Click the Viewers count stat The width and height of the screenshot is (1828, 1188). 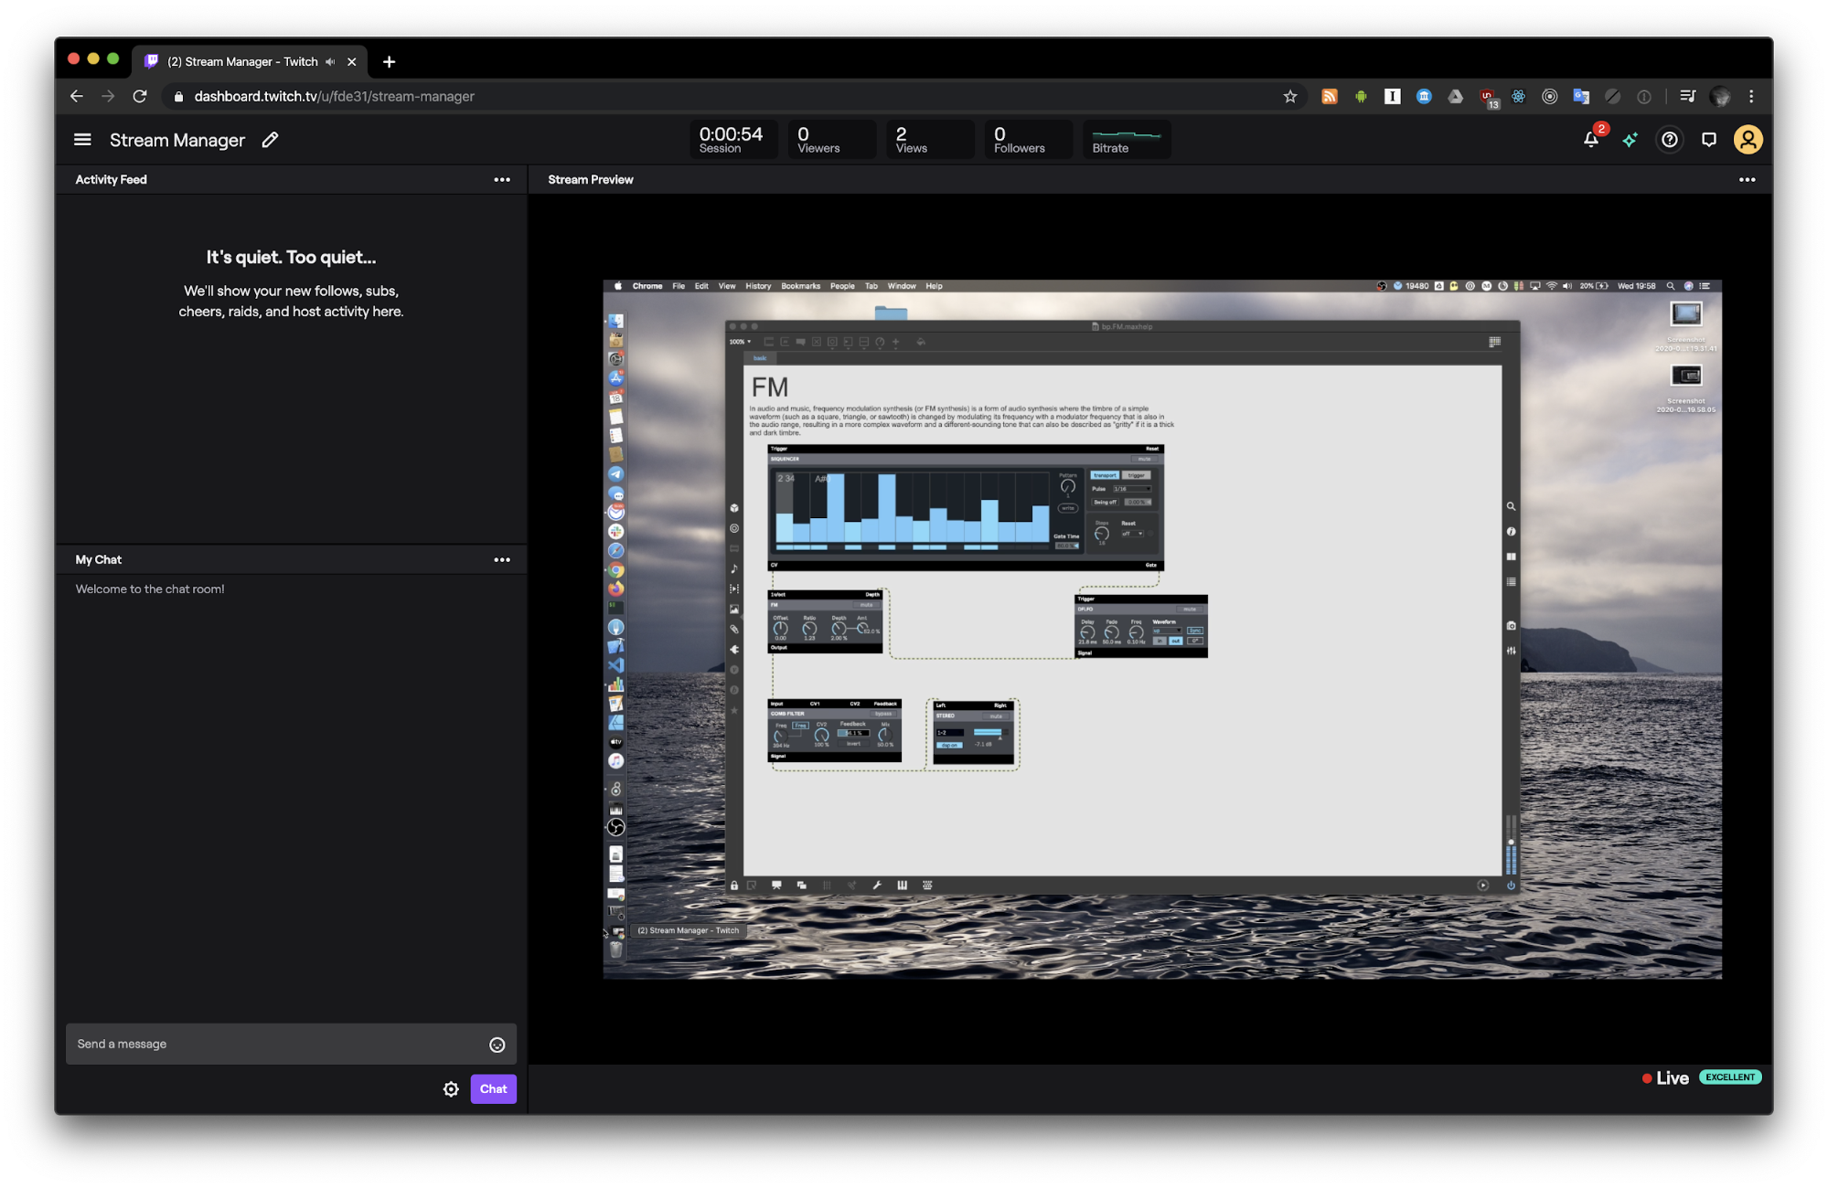point(831,140)
